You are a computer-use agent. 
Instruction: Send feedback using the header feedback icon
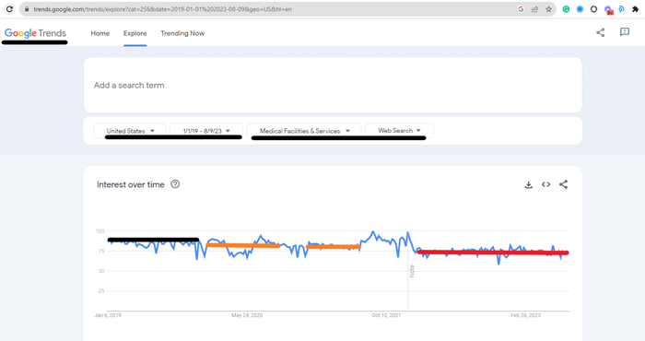coord(625,32)
